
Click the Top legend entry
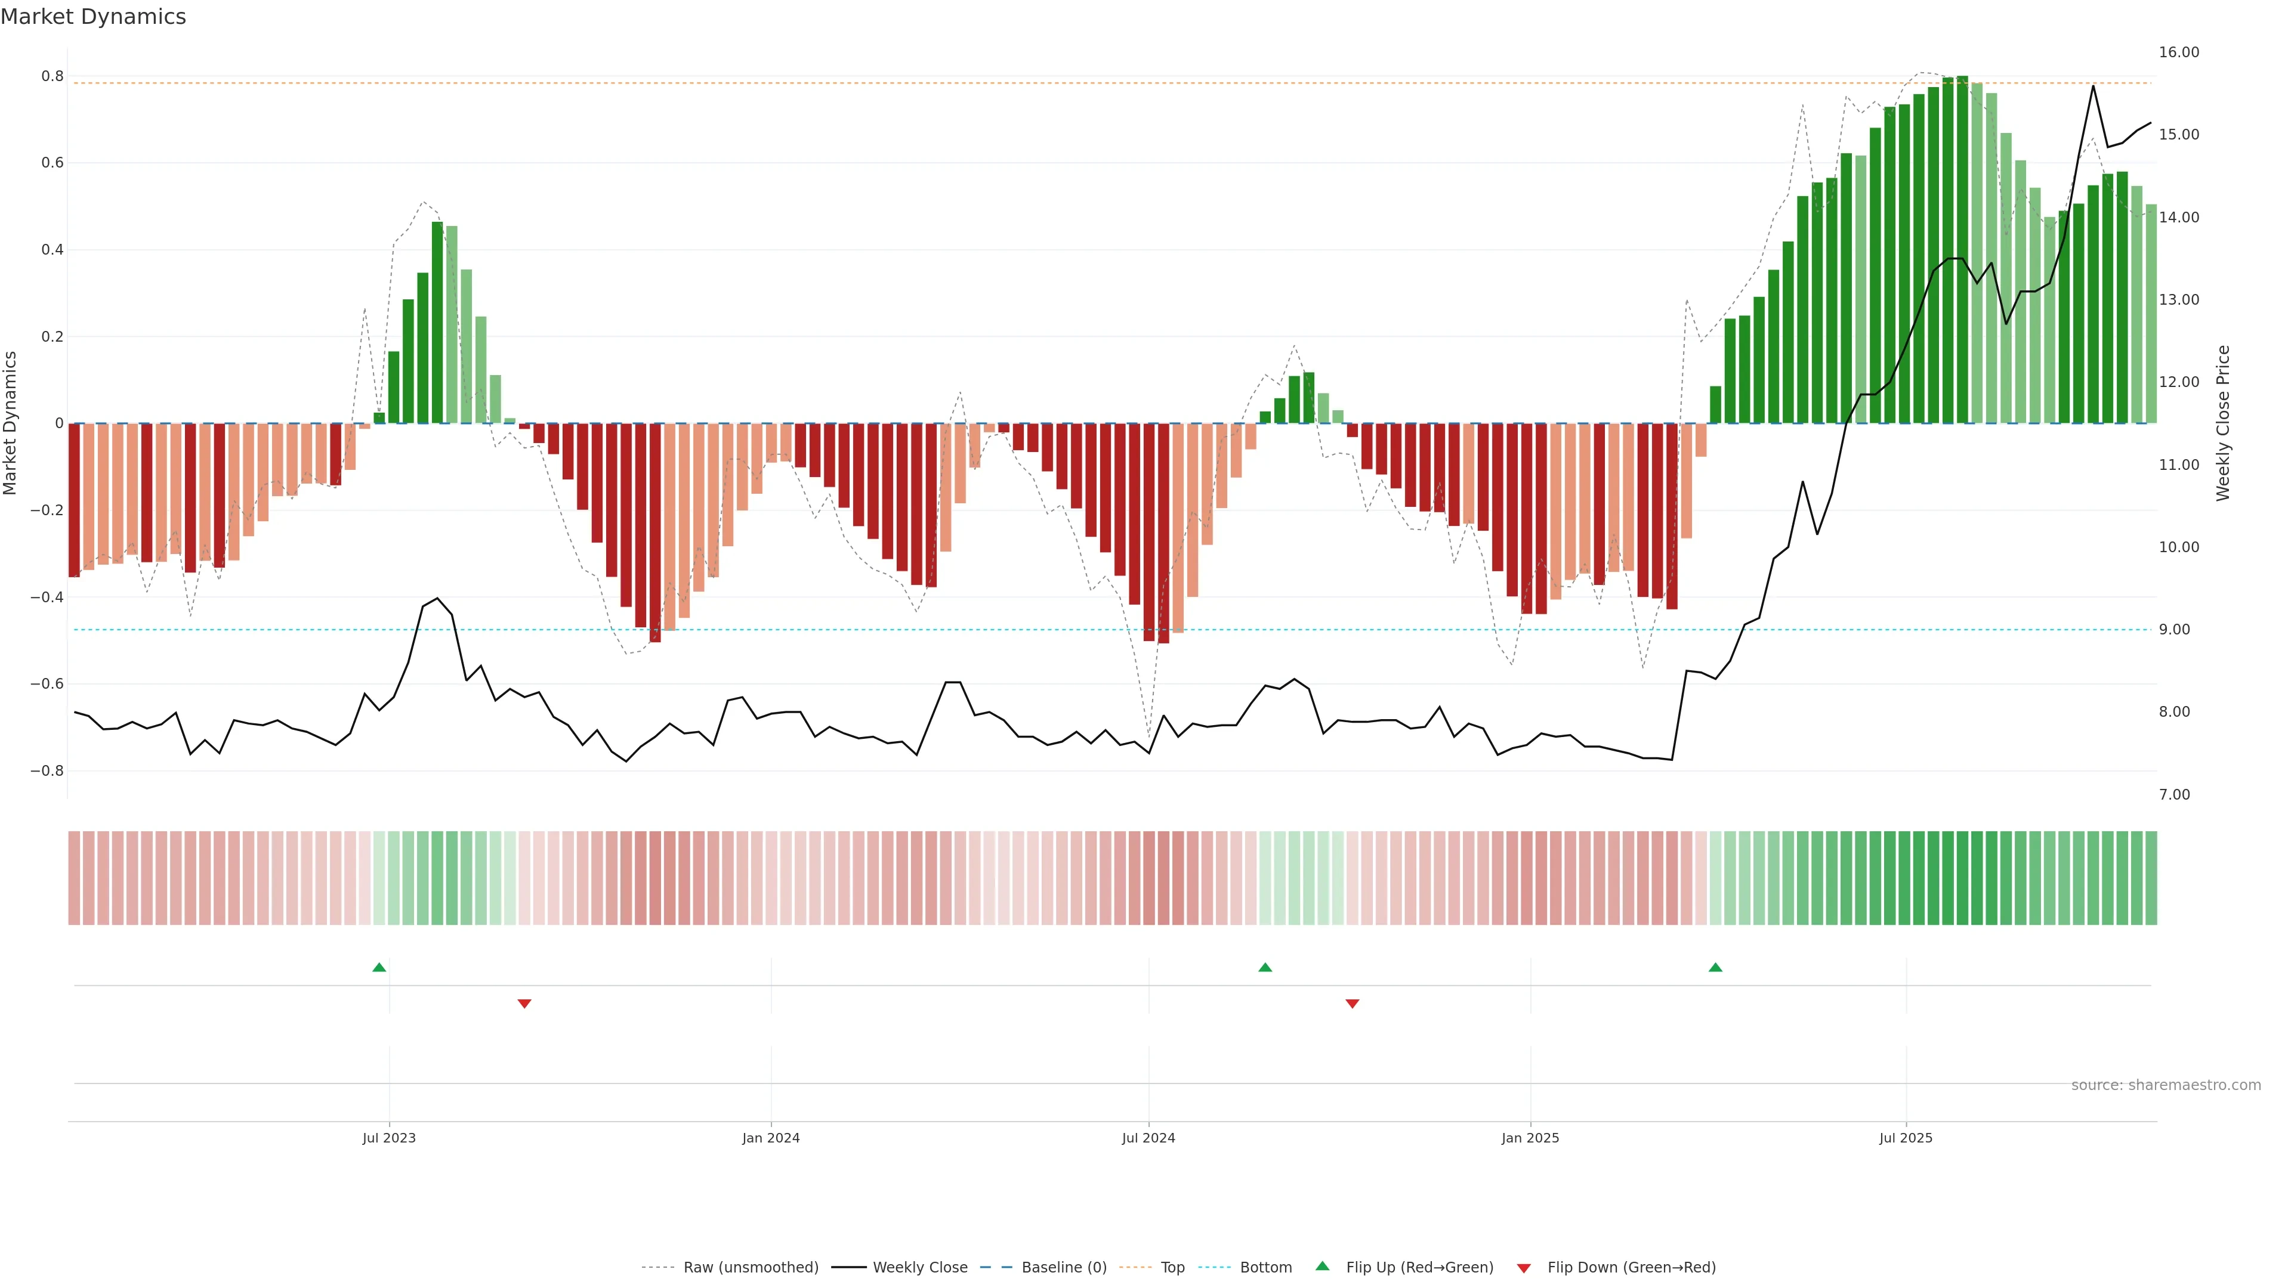click(x=1172, y=1268)
